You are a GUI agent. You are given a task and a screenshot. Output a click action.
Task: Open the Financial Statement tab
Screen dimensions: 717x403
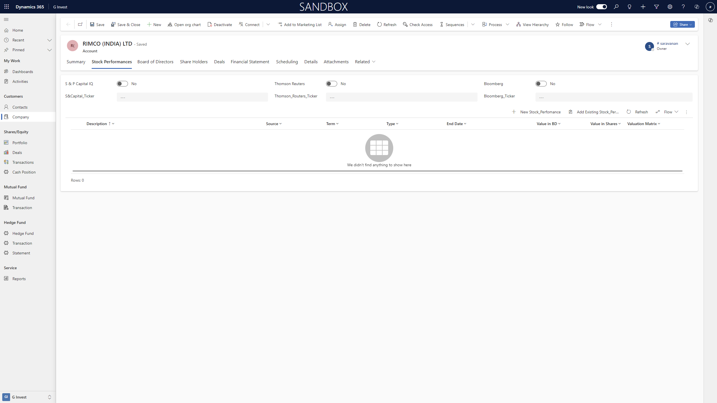[250, 62]
